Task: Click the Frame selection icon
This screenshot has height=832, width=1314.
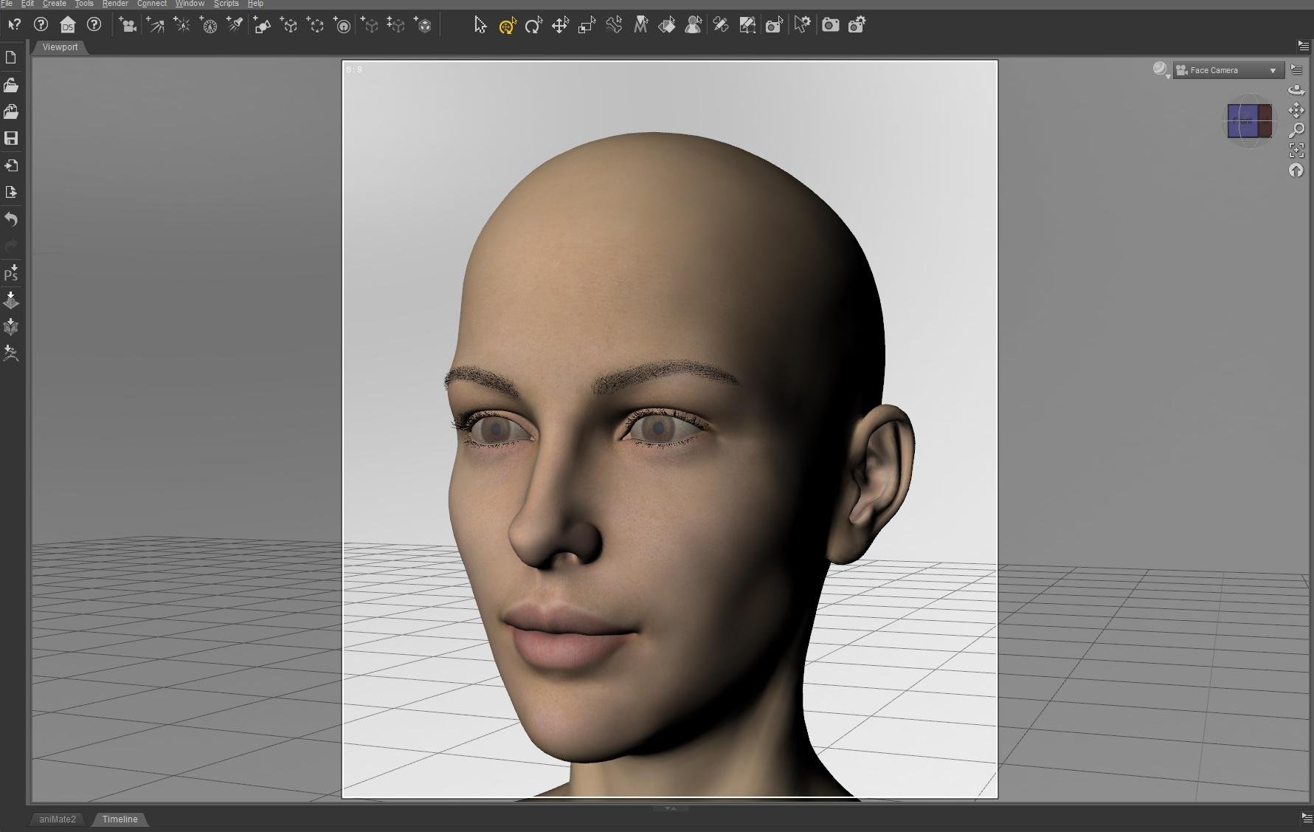Action: coord(1296,151)
